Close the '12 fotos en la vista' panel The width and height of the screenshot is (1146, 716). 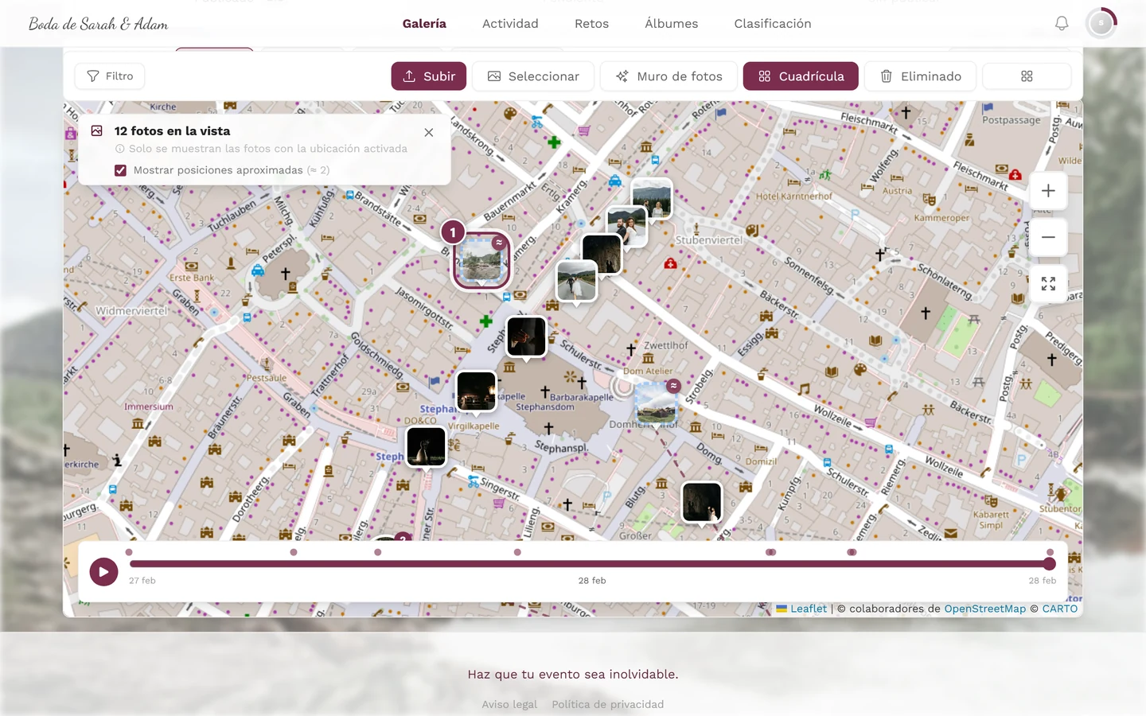(429, 132)
